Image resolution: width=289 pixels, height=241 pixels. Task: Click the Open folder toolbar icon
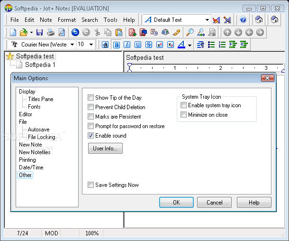(24, 32)
